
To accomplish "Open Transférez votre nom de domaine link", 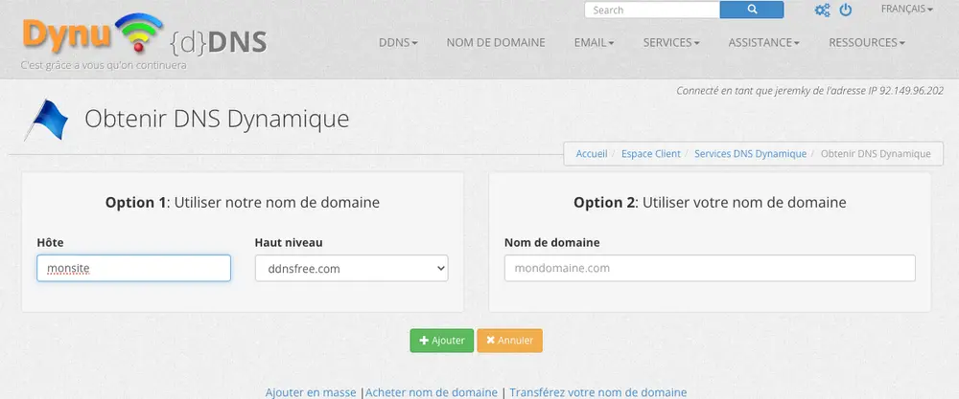I will (x=598, y=392).
